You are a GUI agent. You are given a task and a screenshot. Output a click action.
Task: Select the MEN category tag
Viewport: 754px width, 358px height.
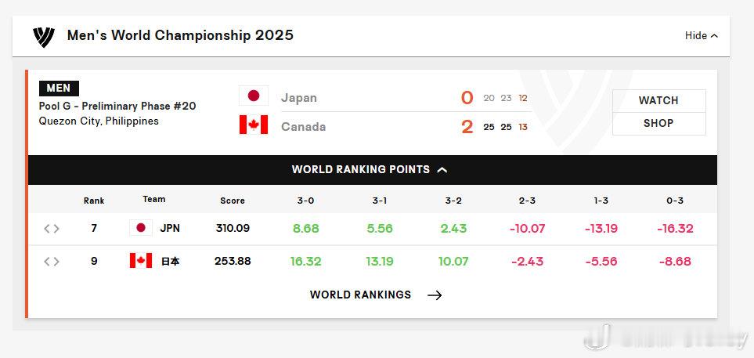(x=59, y=88)
